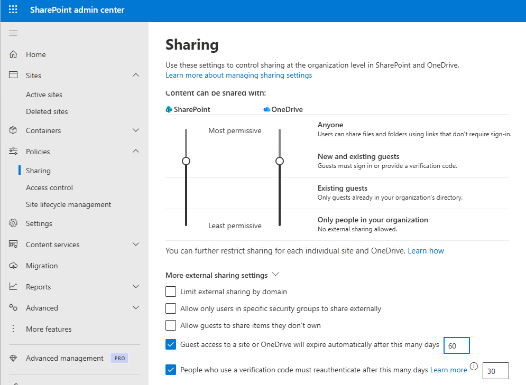Open Learn more about managing sharing settings
This screenshot has height=385, width=526.
point(238,76)
